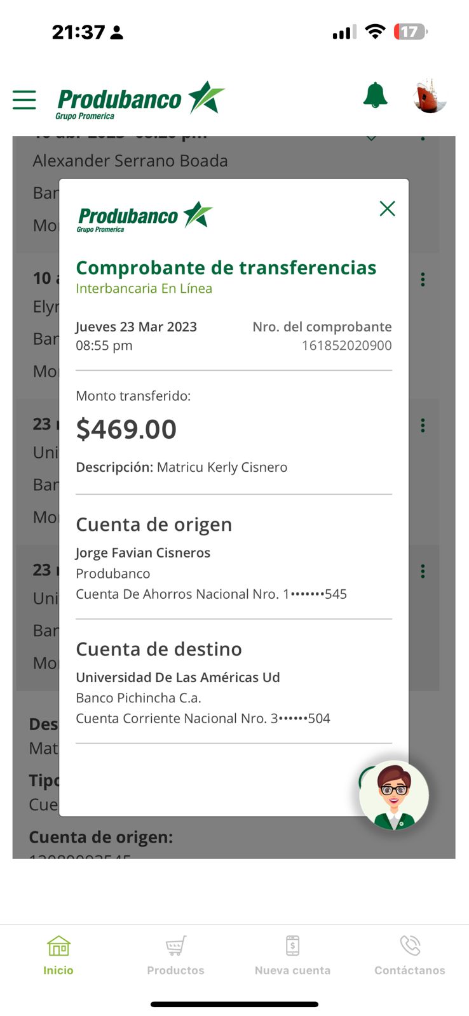Open the virtual assistant chat avatar
This screenshot has height=1016, width=469.
pyautogui.click(x=394, y=795)
